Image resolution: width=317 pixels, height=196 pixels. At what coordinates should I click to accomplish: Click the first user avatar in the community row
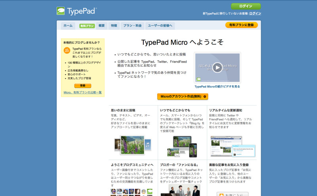coord(113,191)
